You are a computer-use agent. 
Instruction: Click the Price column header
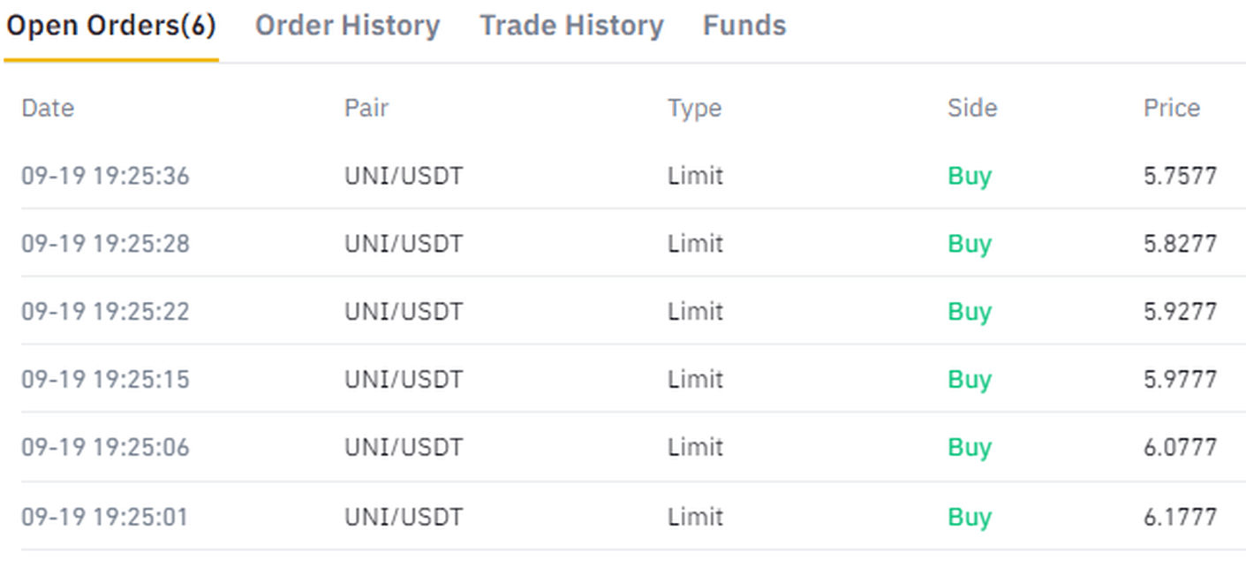point(1172,108)
